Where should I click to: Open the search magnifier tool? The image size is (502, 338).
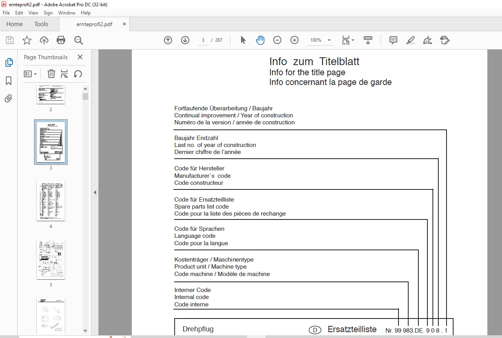[79, 40]
